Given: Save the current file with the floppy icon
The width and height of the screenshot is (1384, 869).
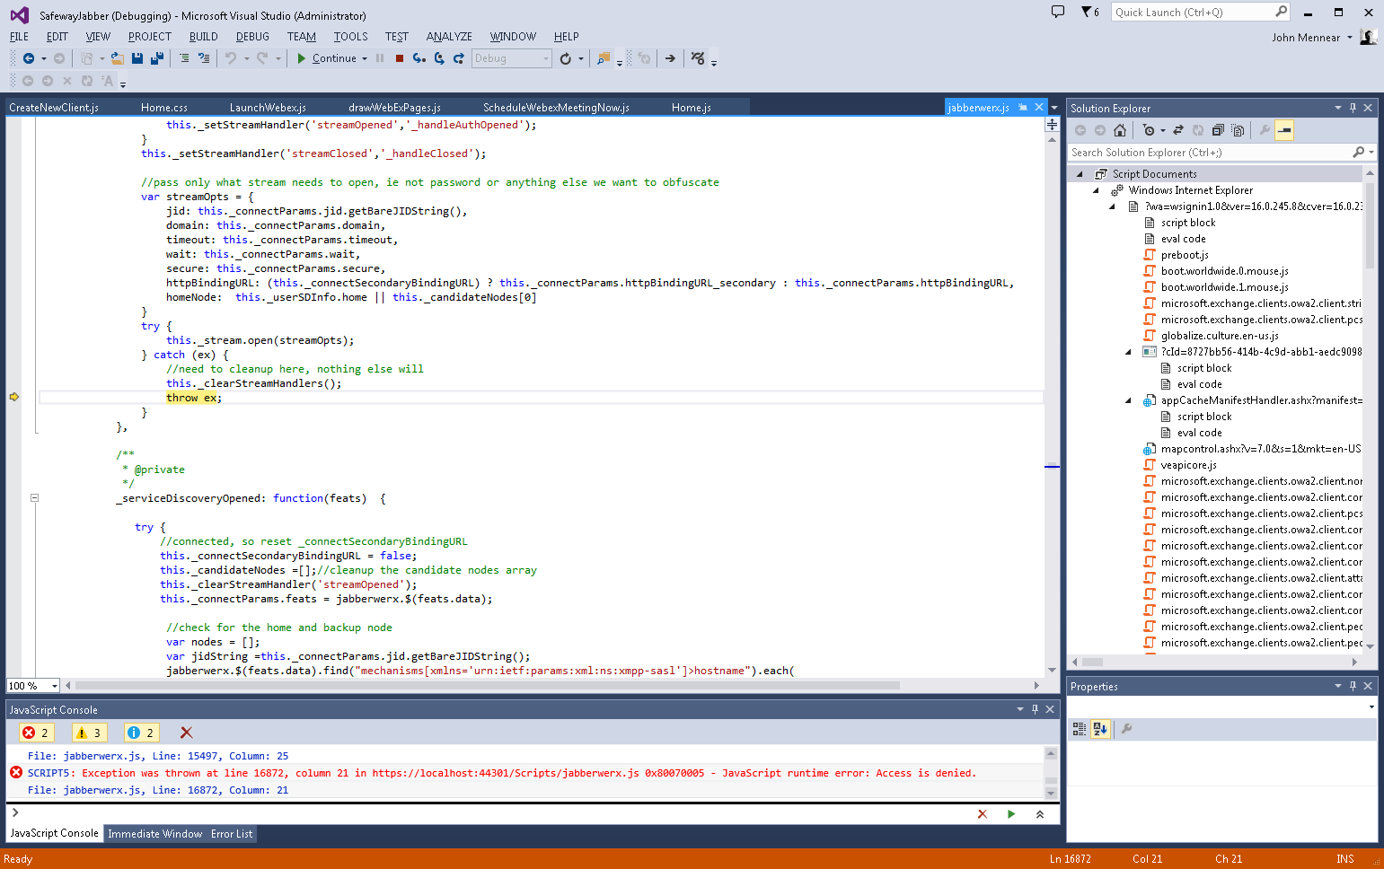Looking at the screenshot, I should click(x=137, y=58).
